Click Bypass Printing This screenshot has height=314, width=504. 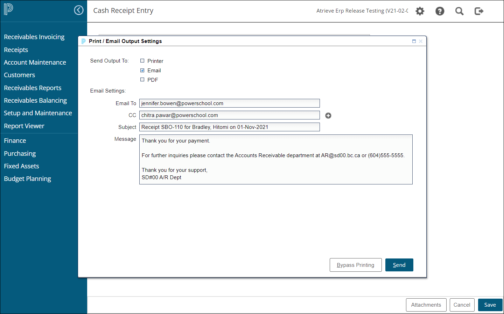pyautogui.click(x=356, y=265)
